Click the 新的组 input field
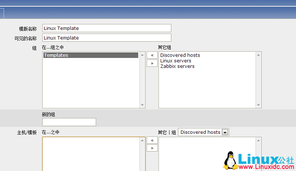Viewport: 296px width, 171px height. 69,122
